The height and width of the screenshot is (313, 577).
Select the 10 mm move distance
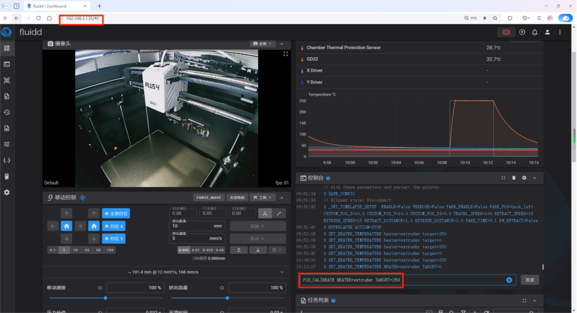[76, 250]
